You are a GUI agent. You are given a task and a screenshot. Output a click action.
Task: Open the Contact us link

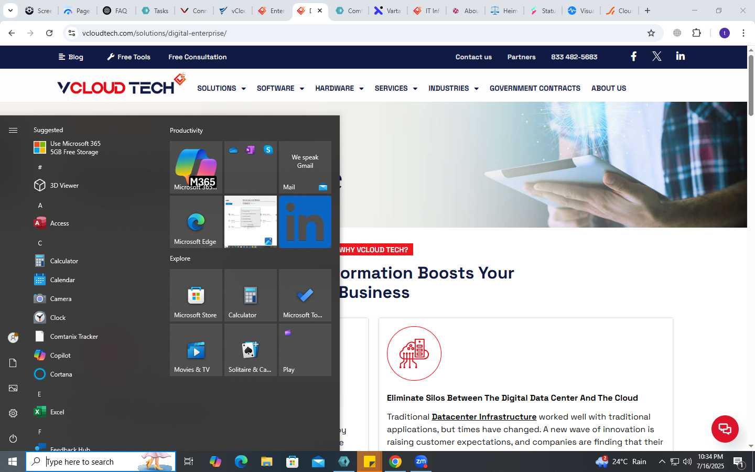click(x=473, y=57)
